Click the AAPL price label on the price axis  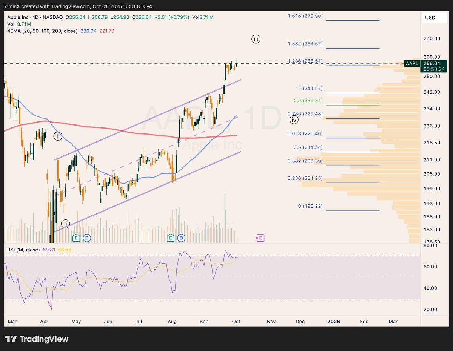(x=412, y=64)
